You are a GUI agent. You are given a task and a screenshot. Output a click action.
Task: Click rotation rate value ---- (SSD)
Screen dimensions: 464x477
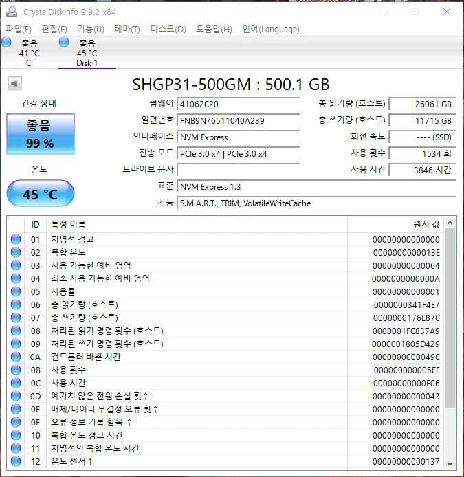[x=423, y=137]
